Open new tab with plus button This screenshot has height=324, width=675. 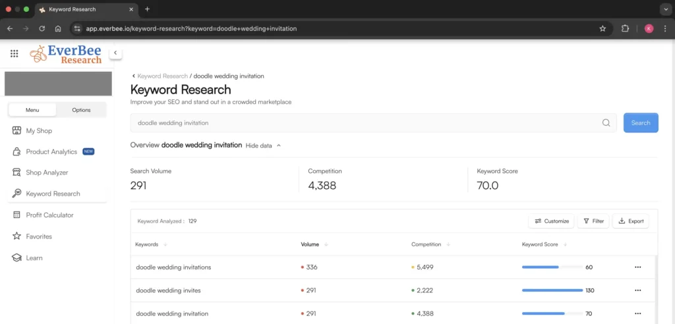coord(147,9)
